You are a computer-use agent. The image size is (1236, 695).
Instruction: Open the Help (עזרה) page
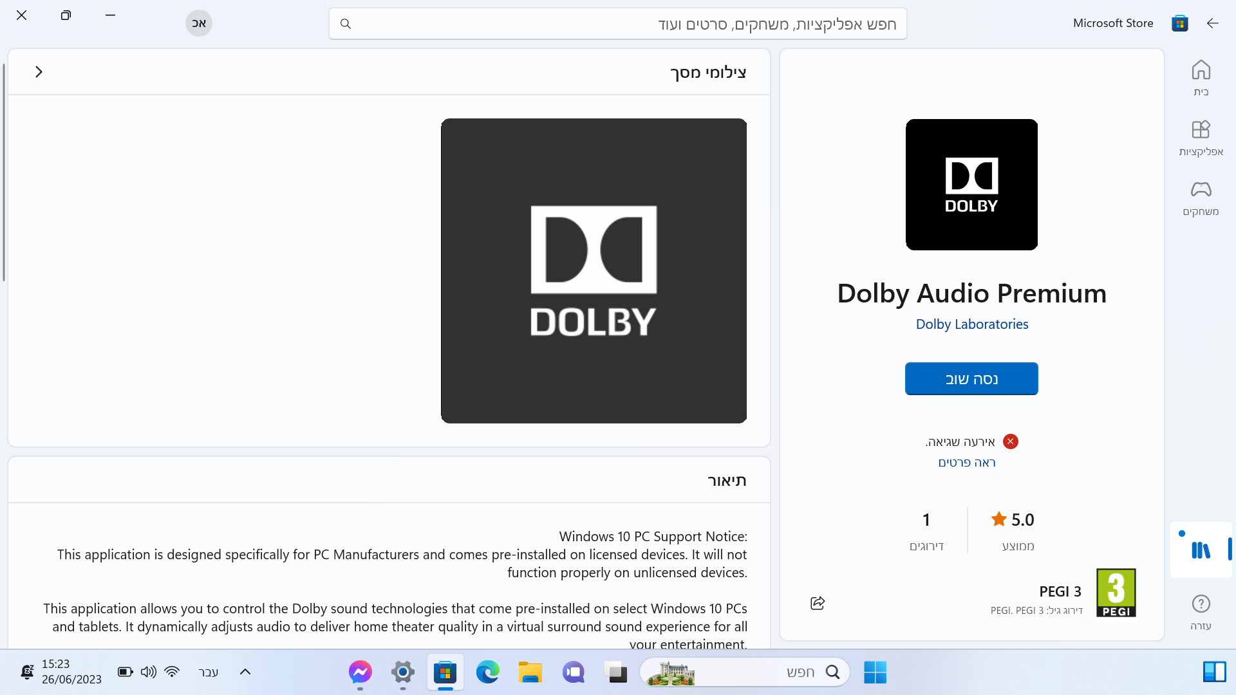(1201, 612)
